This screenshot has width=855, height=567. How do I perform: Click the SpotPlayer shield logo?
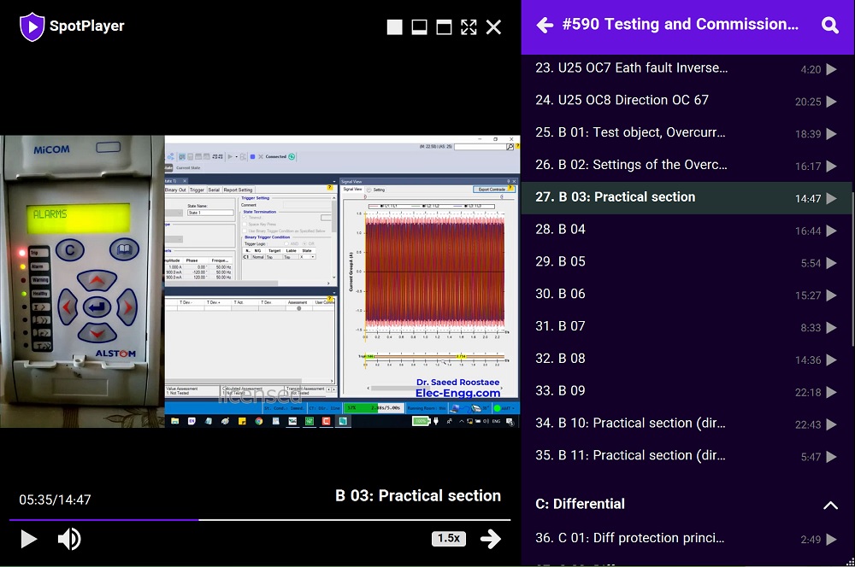32,26
